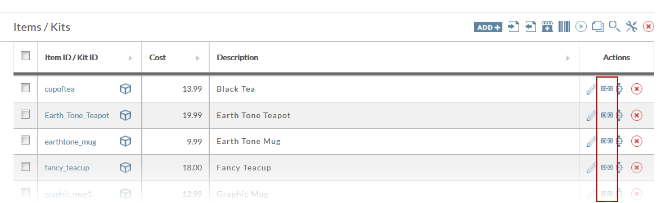Screen dimensions: 666x203
Task: Open the export items icon in toolbar
Action: pyautogui.click(x=530, y=27)
